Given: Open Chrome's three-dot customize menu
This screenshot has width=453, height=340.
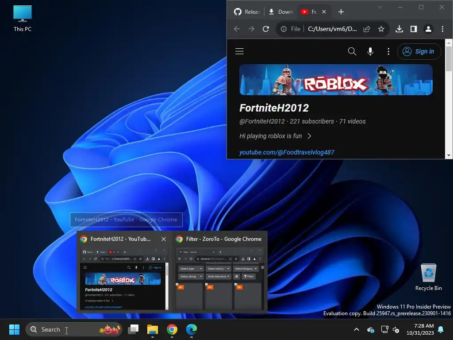Looking at the screenshot, I should (x=442, y=29).
